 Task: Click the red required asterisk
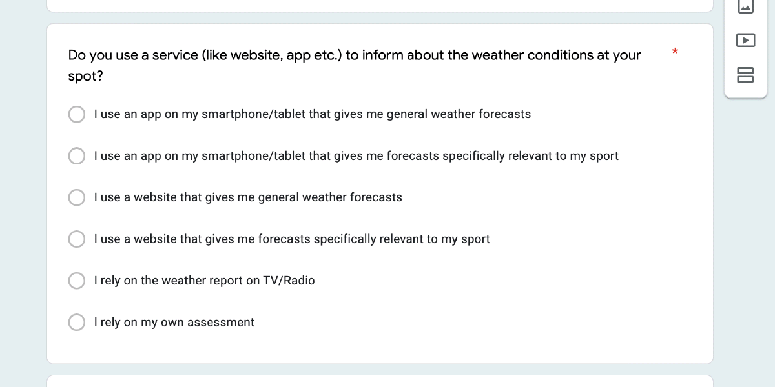pos(675,52)
